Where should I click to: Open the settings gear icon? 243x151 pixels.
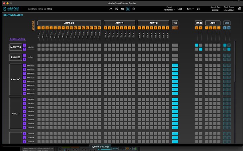point(239,9)
